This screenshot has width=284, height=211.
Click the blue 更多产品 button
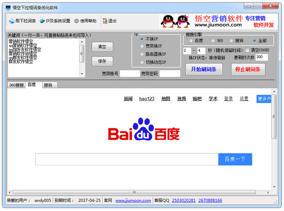[x=264, y=99]
